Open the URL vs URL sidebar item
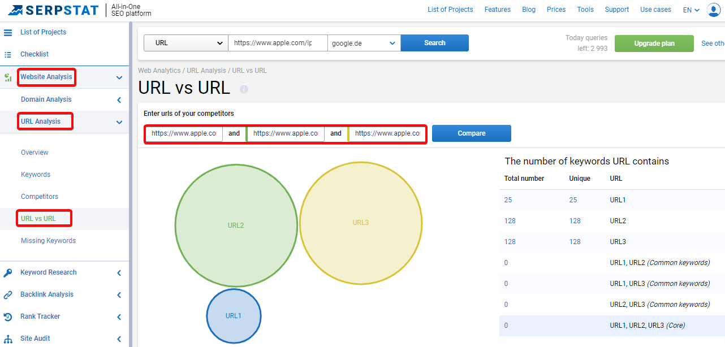 click(x=38, y=219)
